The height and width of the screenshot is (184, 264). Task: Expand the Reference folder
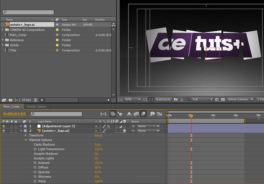[3, 40]
